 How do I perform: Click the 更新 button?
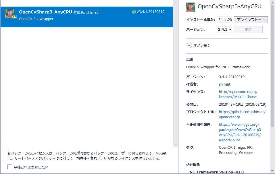click(x=248, y=30)
